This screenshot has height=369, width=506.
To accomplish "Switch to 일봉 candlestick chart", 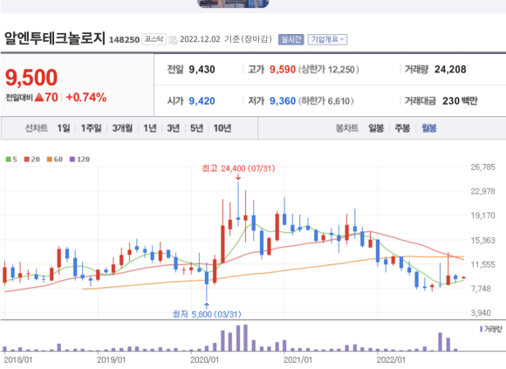I will tap(376, 128).
